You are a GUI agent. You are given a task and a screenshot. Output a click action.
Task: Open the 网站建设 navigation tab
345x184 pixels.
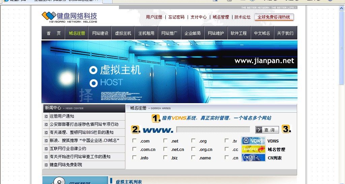(x=100, y=33)
